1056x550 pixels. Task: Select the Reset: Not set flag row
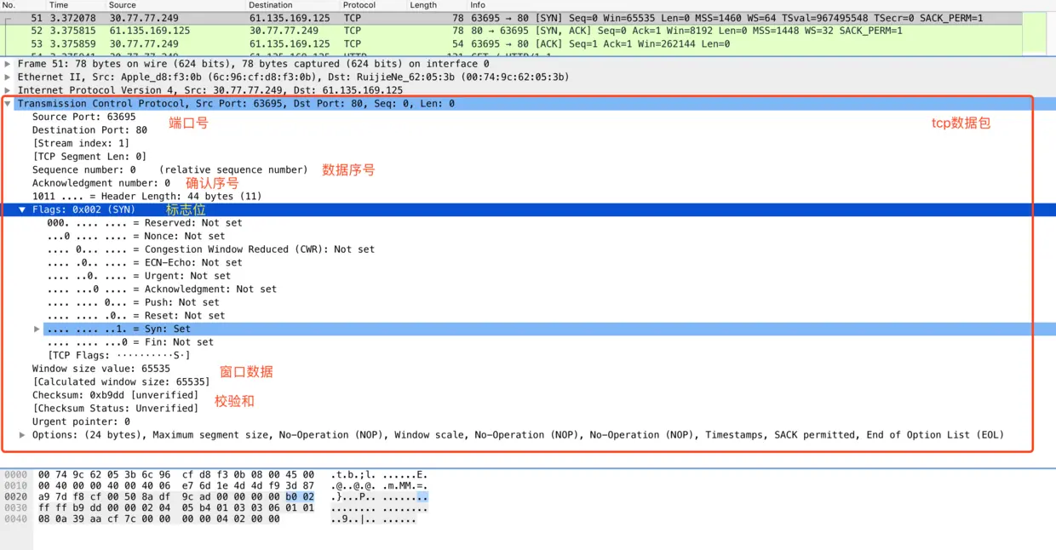point(136,316)
